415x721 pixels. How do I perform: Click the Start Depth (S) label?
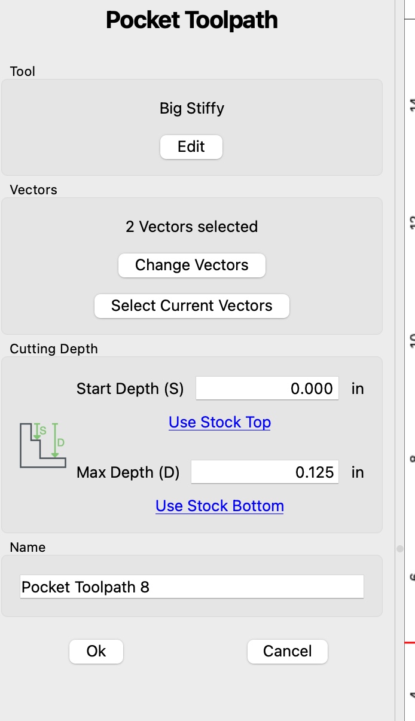coord(130,389)
